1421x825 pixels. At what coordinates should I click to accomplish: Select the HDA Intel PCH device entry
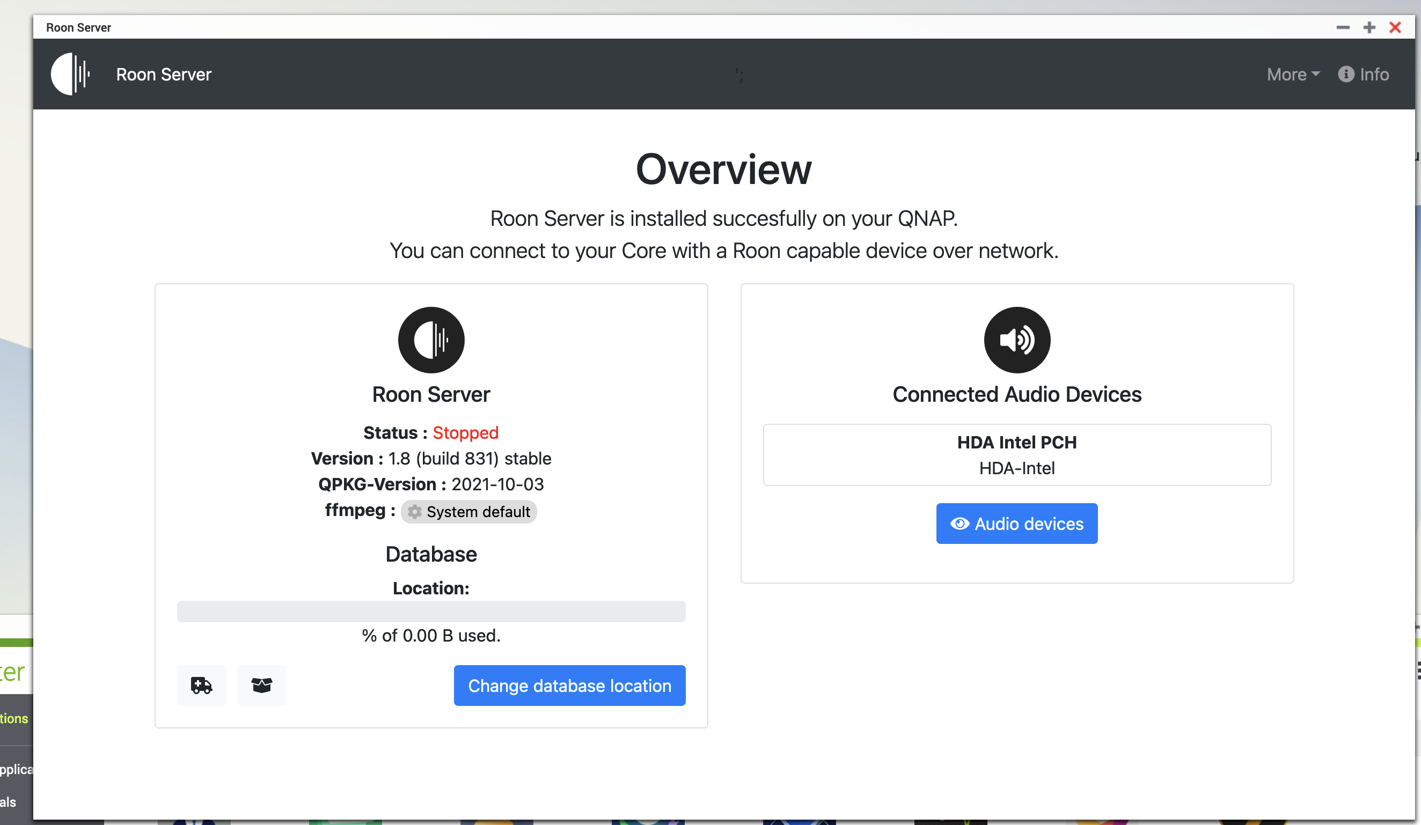(1017, 455)
